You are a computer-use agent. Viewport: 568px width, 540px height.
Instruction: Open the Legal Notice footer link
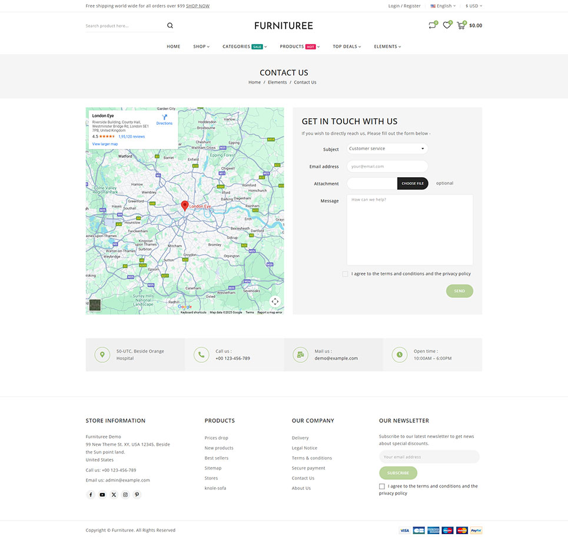coord(304,448)
